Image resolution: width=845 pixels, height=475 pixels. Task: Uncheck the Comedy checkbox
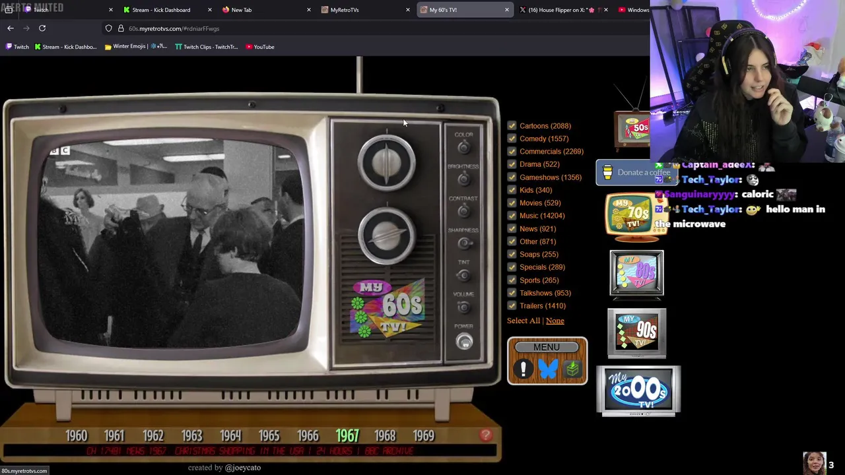512,139
